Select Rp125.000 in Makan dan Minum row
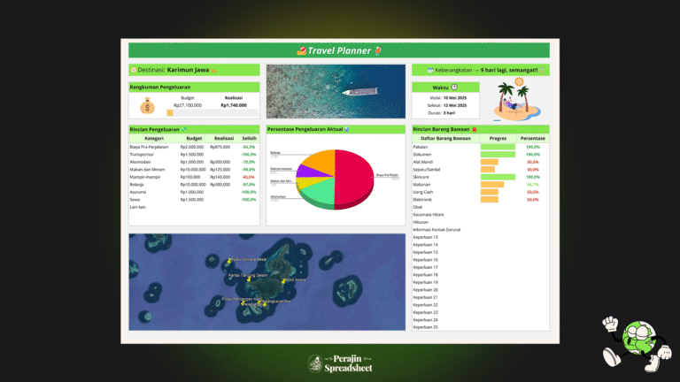 (x=220, y=170)
